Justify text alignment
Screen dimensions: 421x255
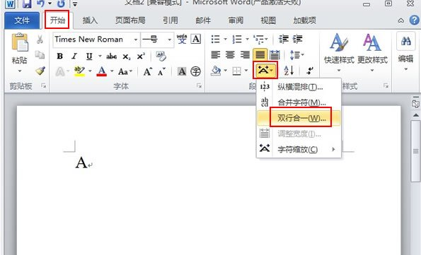pyautogui.click(x=260, y=54)
